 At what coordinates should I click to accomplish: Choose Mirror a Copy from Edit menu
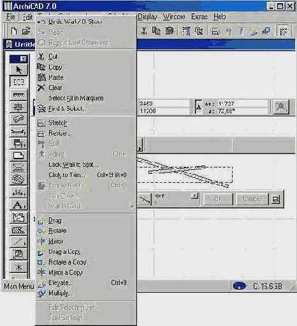click(65, 272)
